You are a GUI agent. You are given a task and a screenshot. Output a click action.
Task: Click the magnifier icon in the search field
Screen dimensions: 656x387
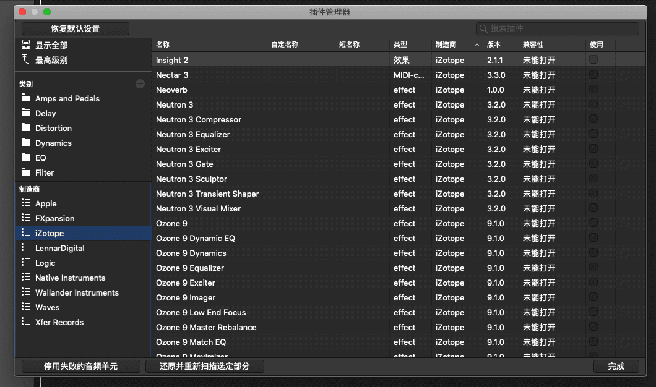(x=483, y=28)
